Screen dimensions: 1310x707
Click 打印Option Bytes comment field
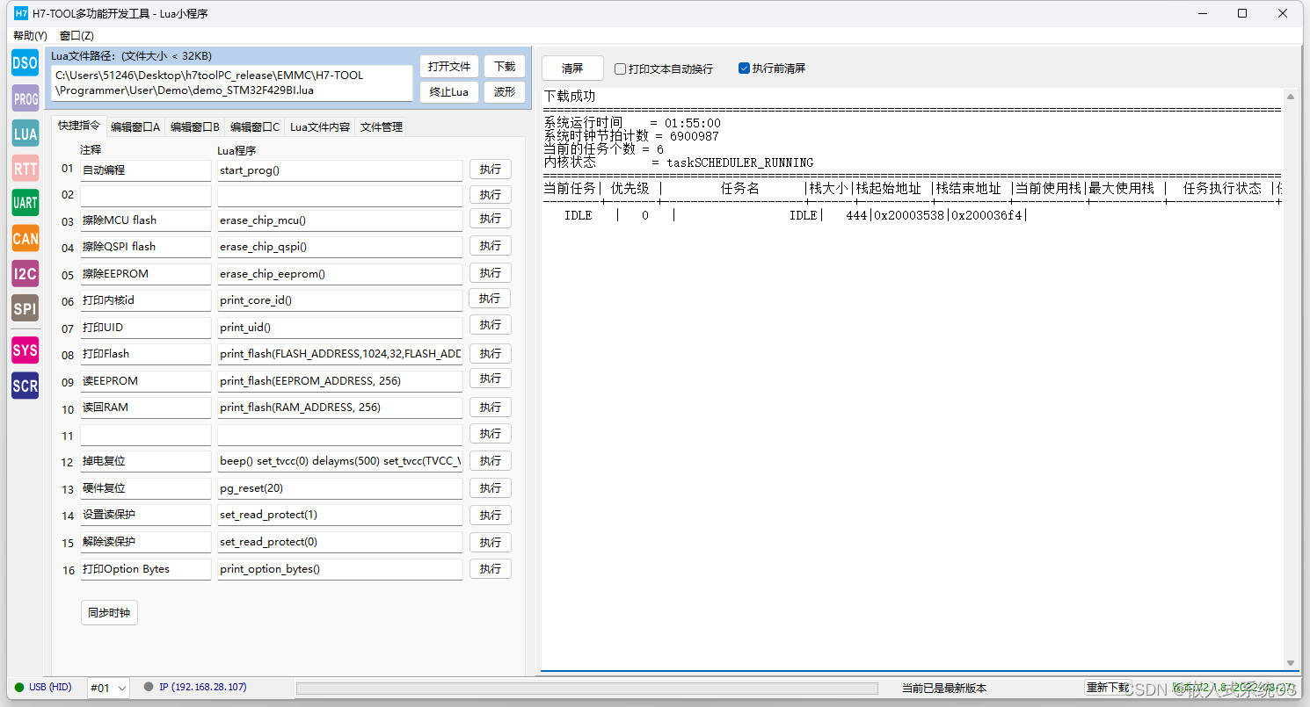click(x=146, y=569)
